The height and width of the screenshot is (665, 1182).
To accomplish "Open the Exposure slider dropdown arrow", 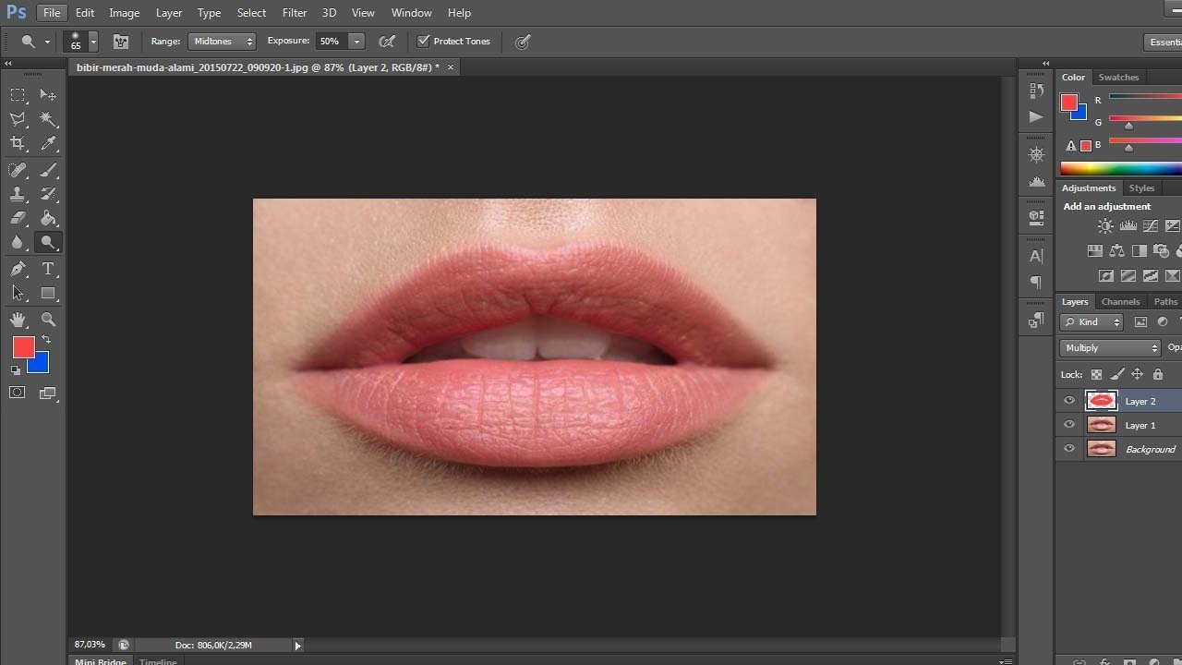I will [356, 42].
